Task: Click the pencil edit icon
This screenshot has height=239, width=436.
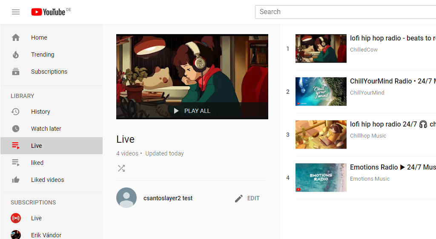Action: point(239,198)
